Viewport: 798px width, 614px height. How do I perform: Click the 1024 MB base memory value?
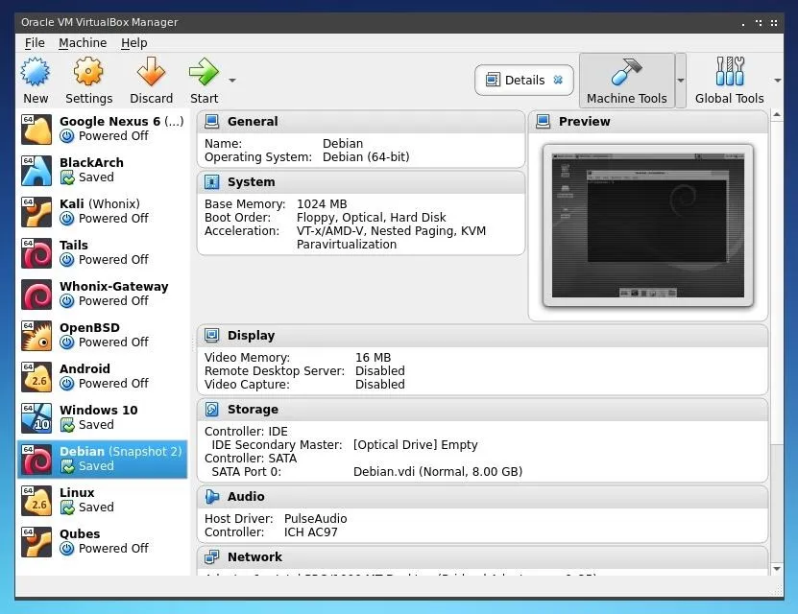(322, 203)
